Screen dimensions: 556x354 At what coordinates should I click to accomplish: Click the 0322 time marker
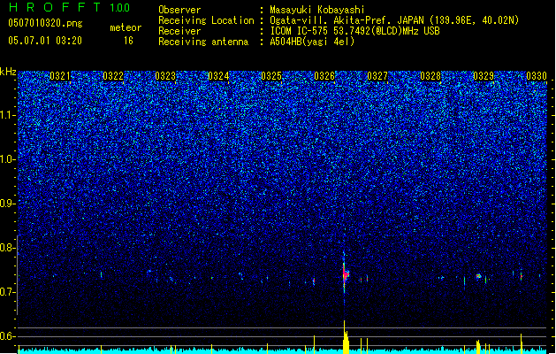pyautogui.click(x=113, y=76)
